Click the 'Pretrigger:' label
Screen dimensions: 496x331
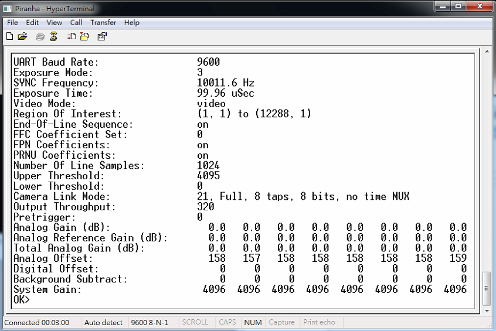coord(45,217)
